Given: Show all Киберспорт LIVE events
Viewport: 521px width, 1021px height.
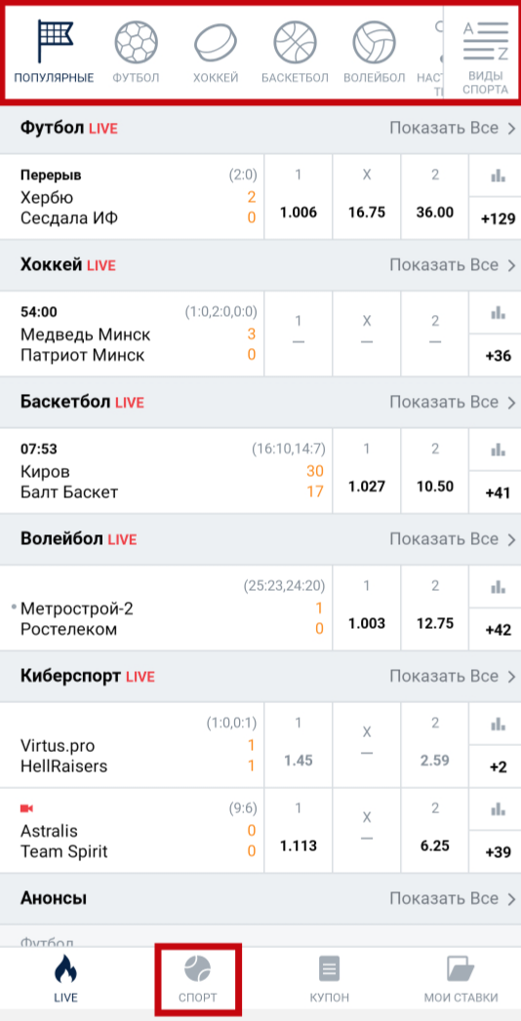Looking at the screenshot, I should tap(453, 677).
